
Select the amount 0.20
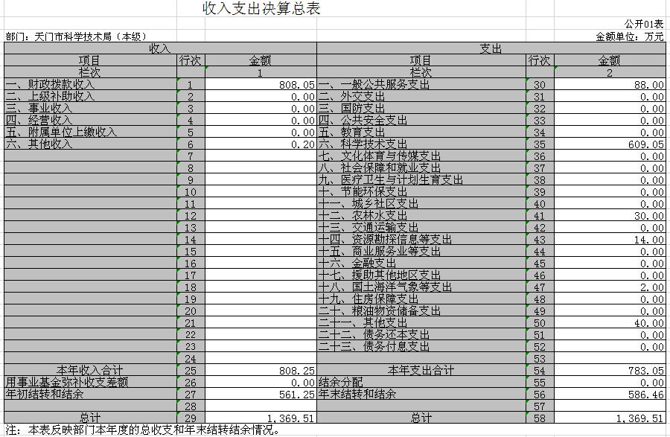pyautogui.click(x=261, y=144)
